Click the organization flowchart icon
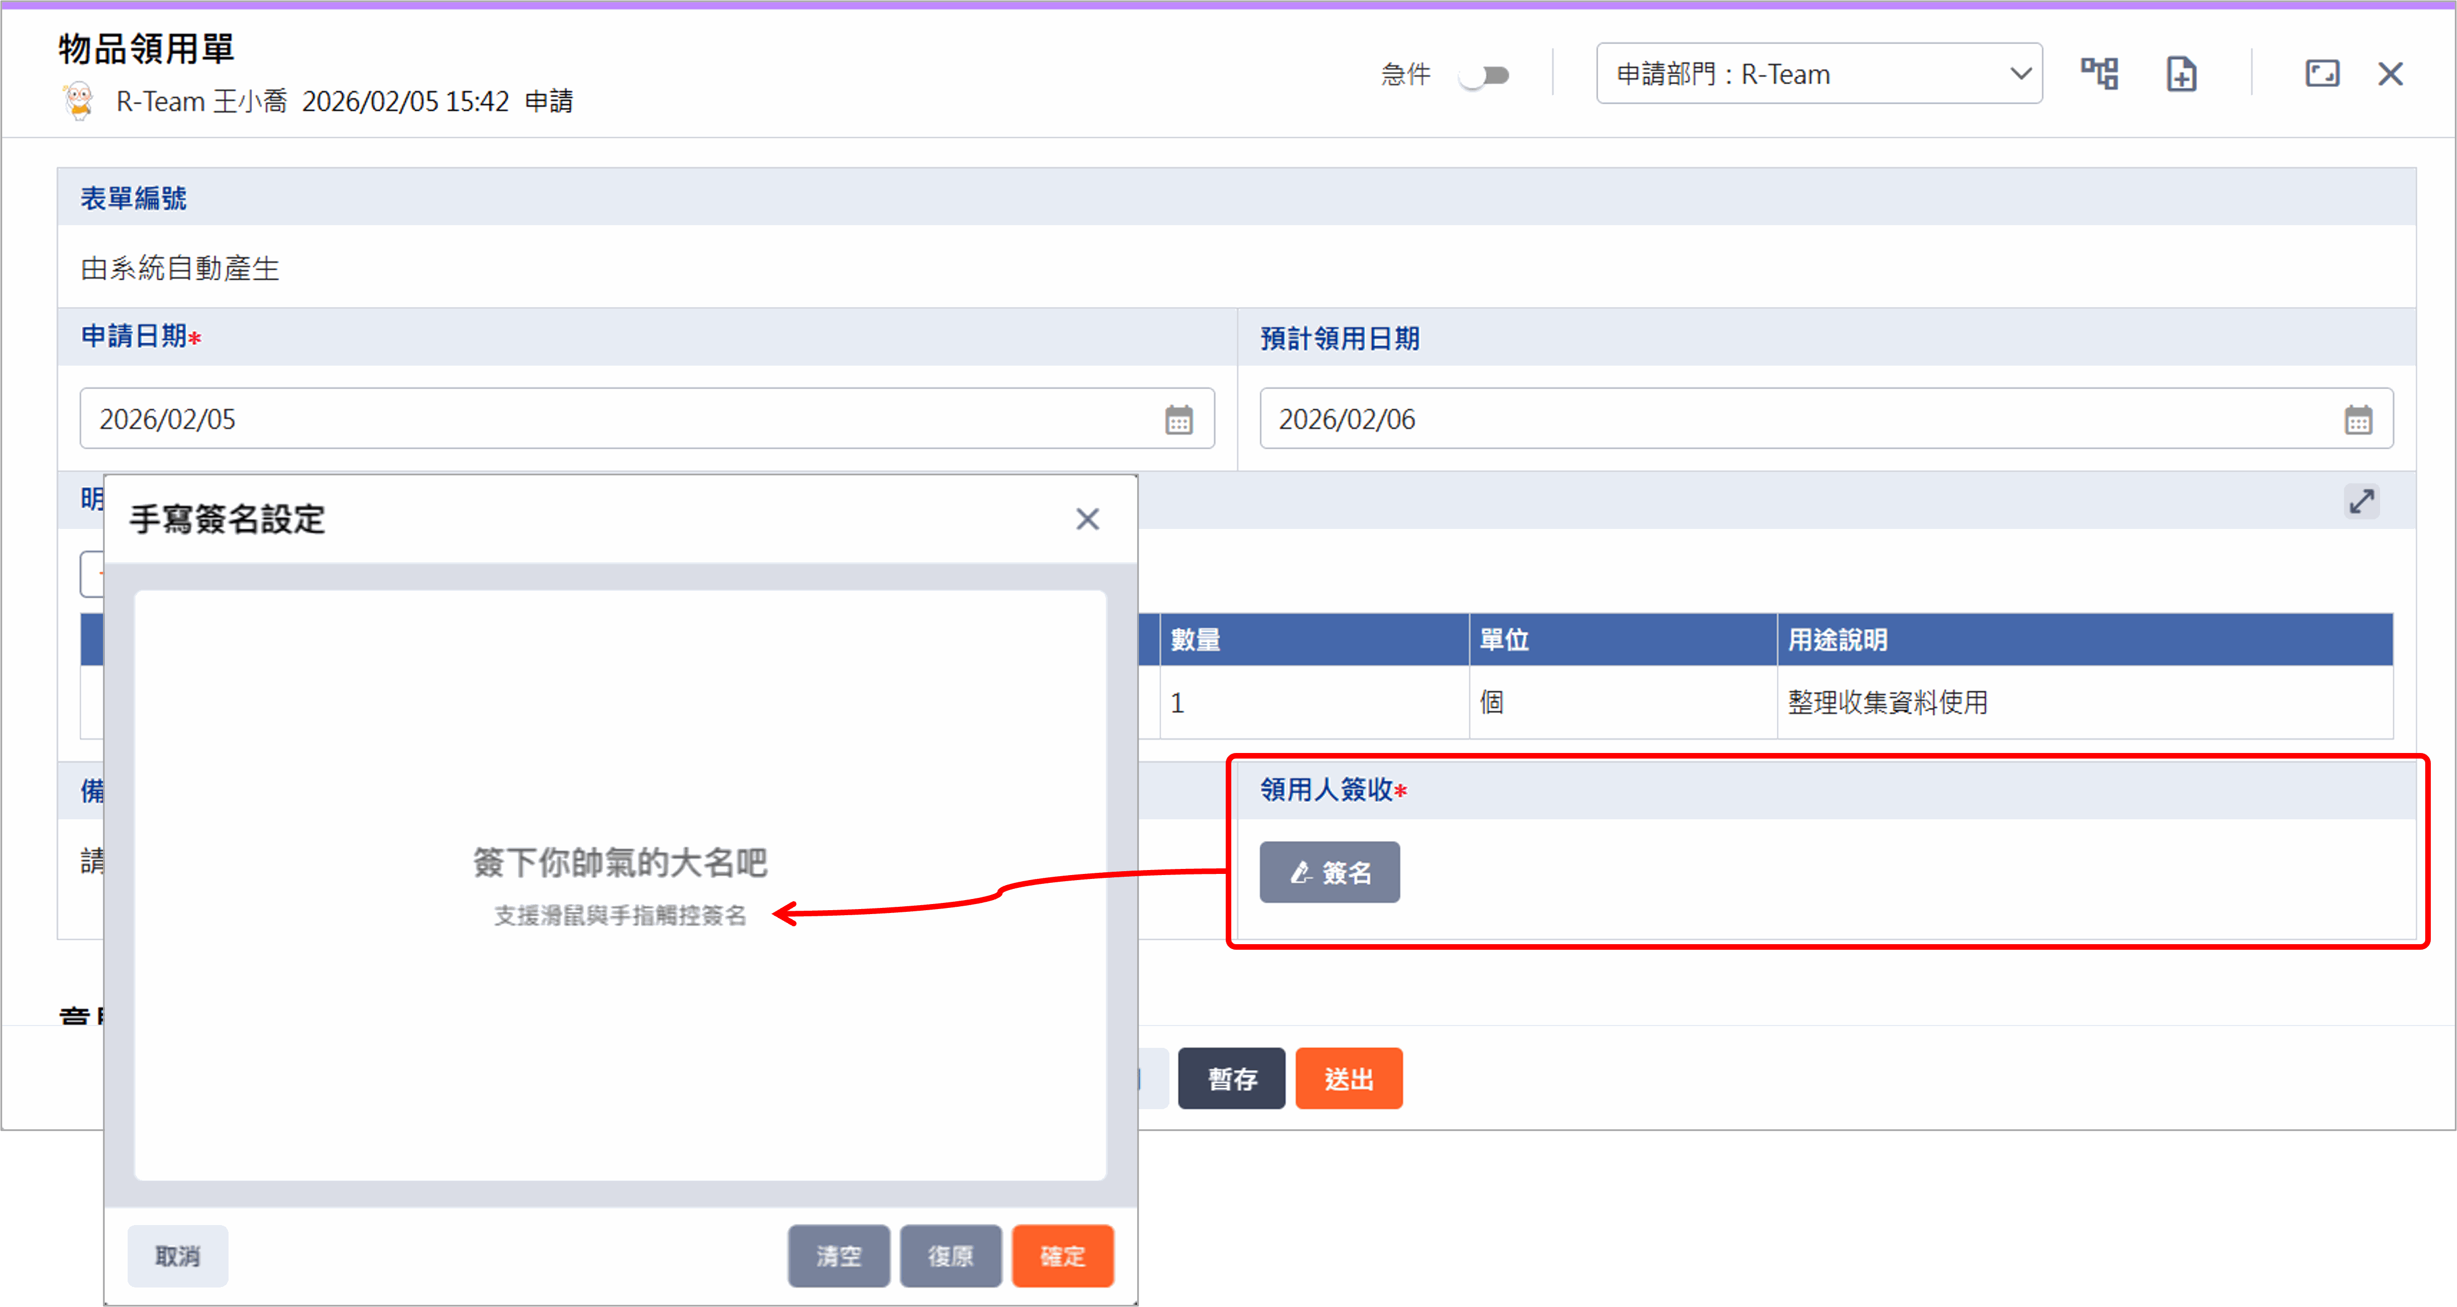Image resolution: width=2457 pixels, height=1307 pixels. (x=2099, y=74)
